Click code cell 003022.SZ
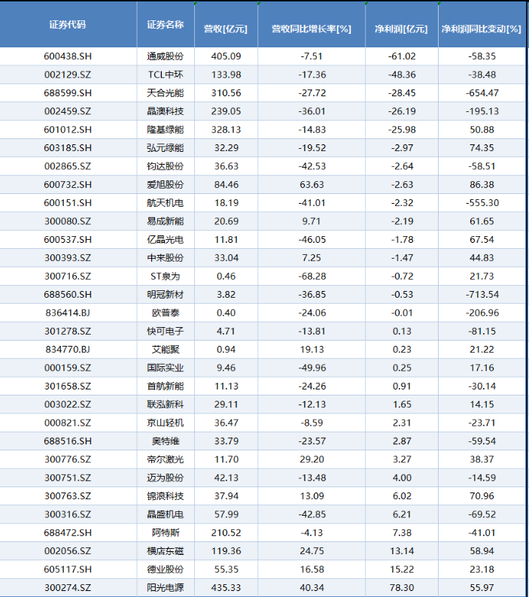 click(x=68, y=405)
